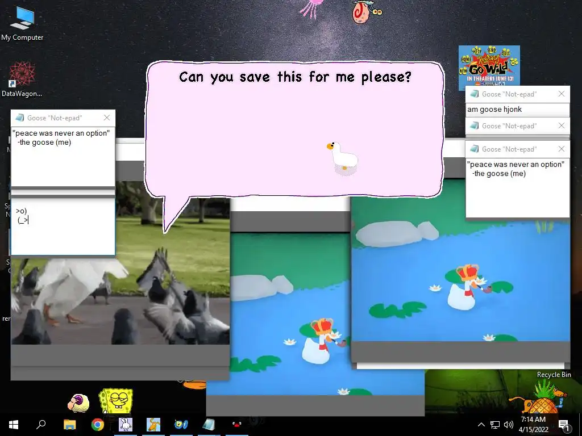This screenshot has height=436, width=582.
Task: Click the Windows Start button
Action: [x=14, y=425]
